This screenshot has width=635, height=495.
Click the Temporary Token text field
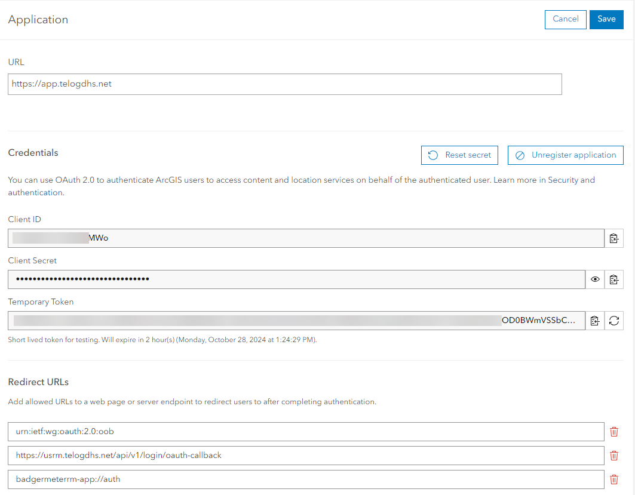[x=296, y=321]
